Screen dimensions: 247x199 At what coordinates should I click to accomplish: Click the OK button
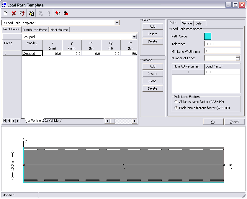(213, 122)
